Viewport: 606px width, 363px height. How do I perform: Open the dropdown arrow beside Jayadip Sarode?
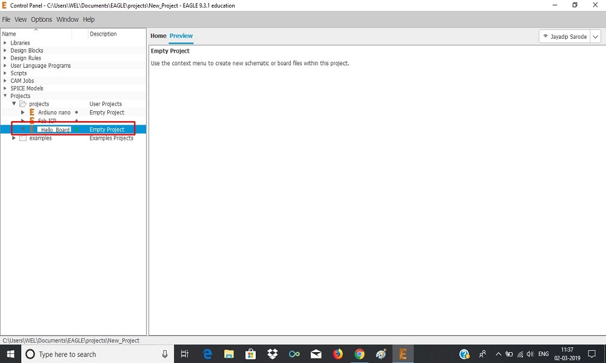pyautogui.click(x=596, y=37)
